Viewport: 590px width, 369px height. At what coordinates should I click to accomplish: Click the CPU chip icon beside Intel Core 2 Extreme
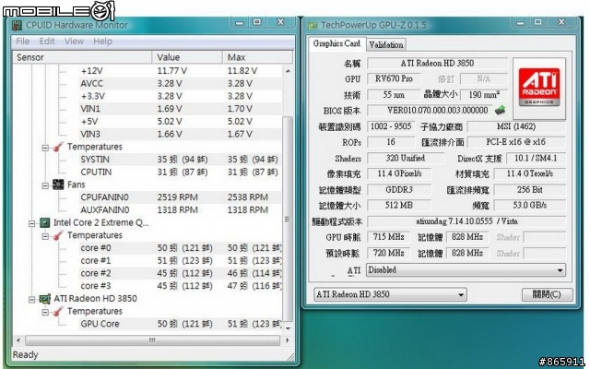coord(44,222)
